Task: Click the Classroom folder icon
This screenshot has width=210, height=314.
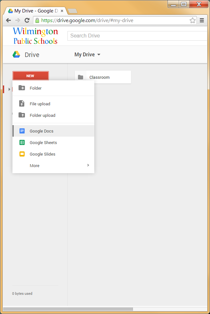Action: [x=81, y=77]
